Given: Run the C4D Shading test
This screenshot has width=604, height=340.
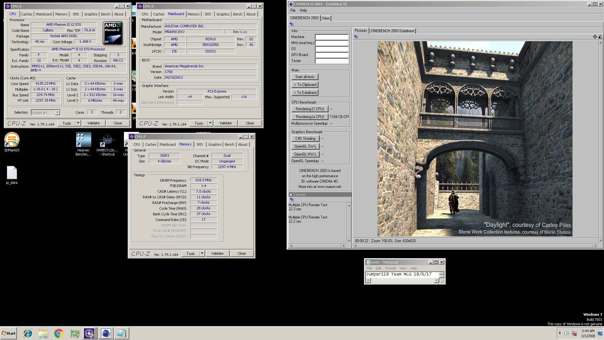Looking at the screenshot, I should [x=305, y=139].
